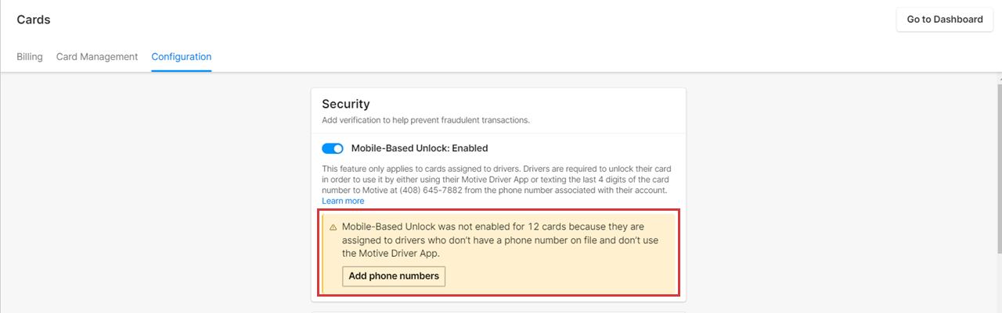Click the fraud prevention subtitle under Security

tap(426, 120)
